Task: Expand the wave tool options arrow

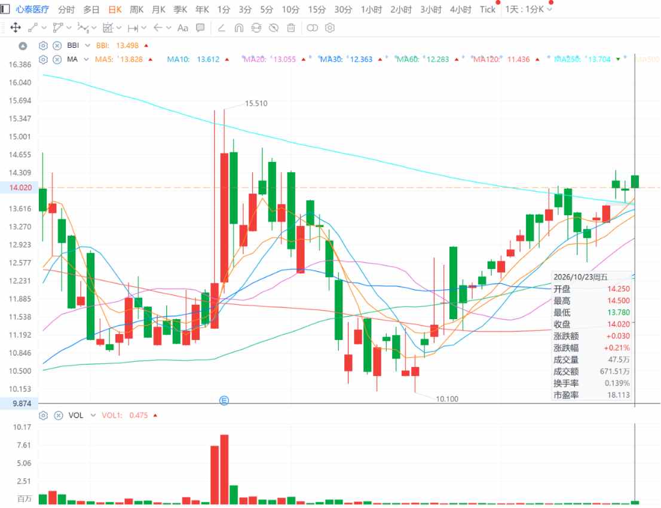Action: (x=94, y=28)
